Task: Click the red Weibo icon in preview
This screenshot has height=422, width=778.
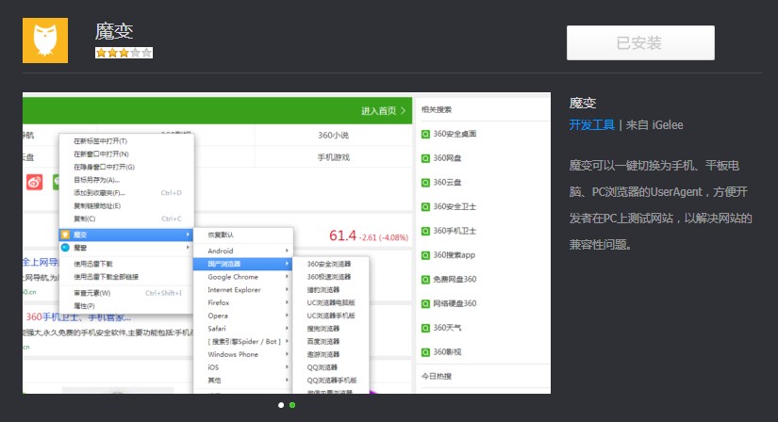Action: point(34,182)
